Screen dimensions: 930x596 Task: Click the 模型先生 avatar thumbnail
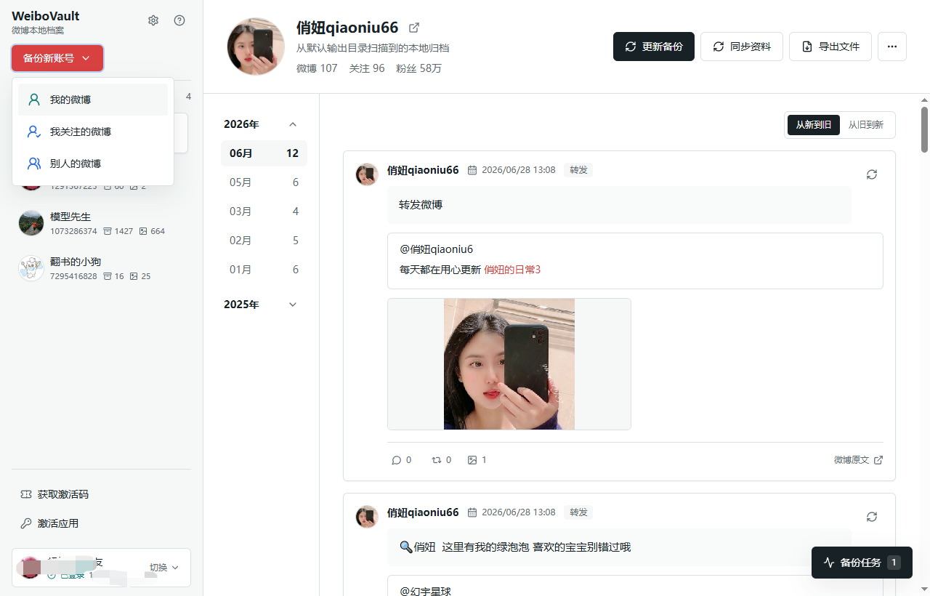coord(31,223)
